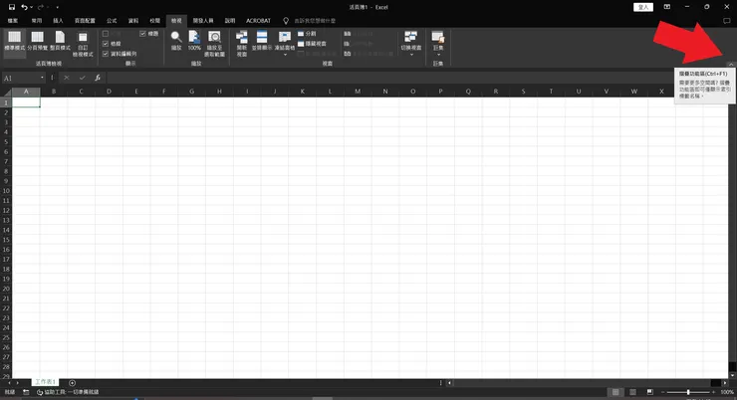Switch to the ACROBAT tab
The height and width of the screenshot is (400, 737).
[258, 21]
